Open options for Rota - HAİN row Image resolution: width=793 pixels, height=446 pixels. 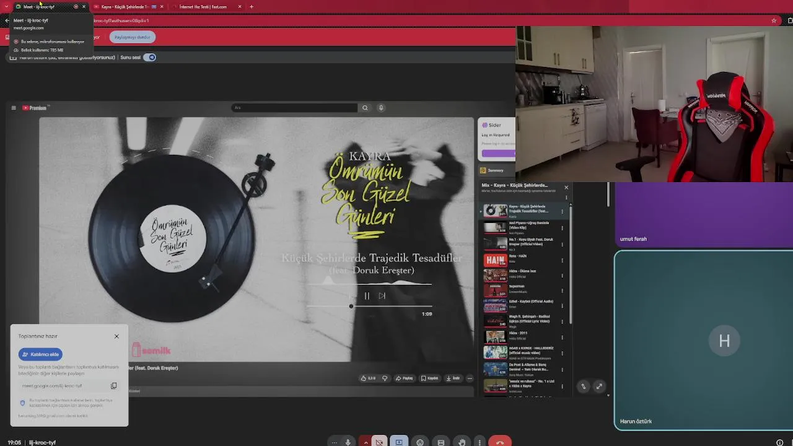point(562,261)
